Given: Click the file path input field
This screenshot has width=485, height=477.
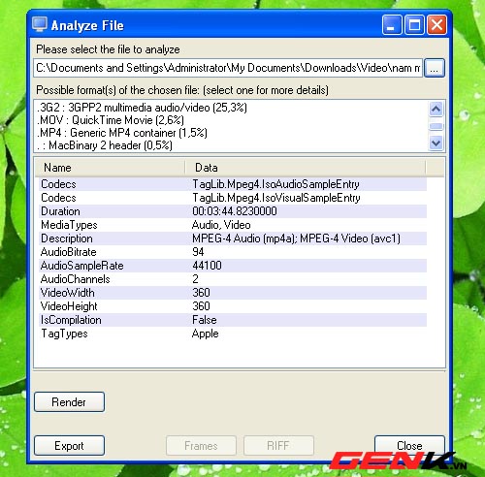Looking at the screenshot, I should pos(228,68).
